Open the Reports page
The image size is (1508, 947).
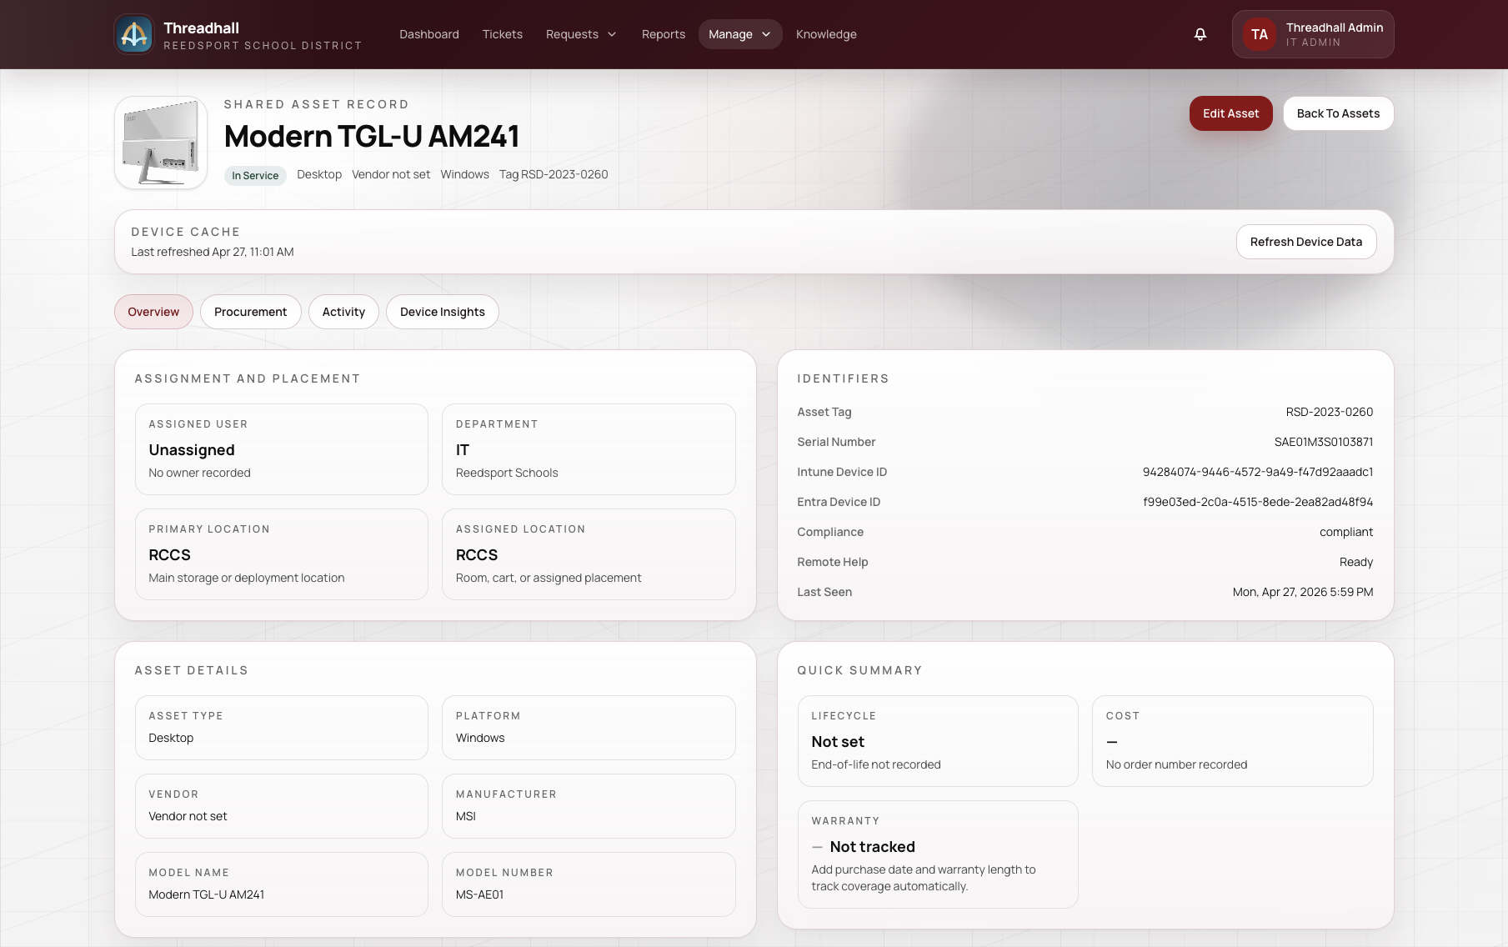pos(664,34)
